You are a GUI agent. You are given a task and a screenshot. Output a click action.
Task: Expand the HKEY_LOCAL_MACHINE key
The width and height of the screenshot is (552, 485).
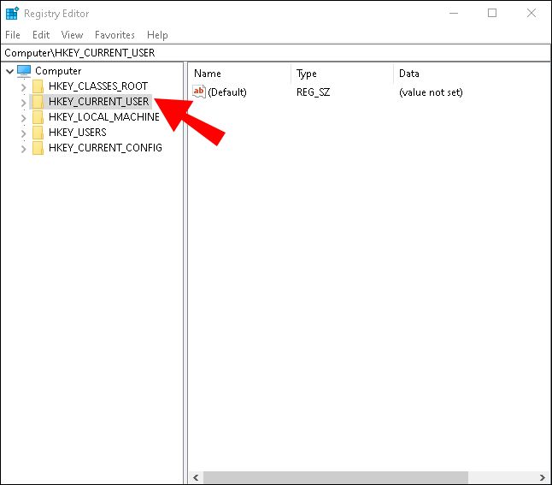pos(24,118)
